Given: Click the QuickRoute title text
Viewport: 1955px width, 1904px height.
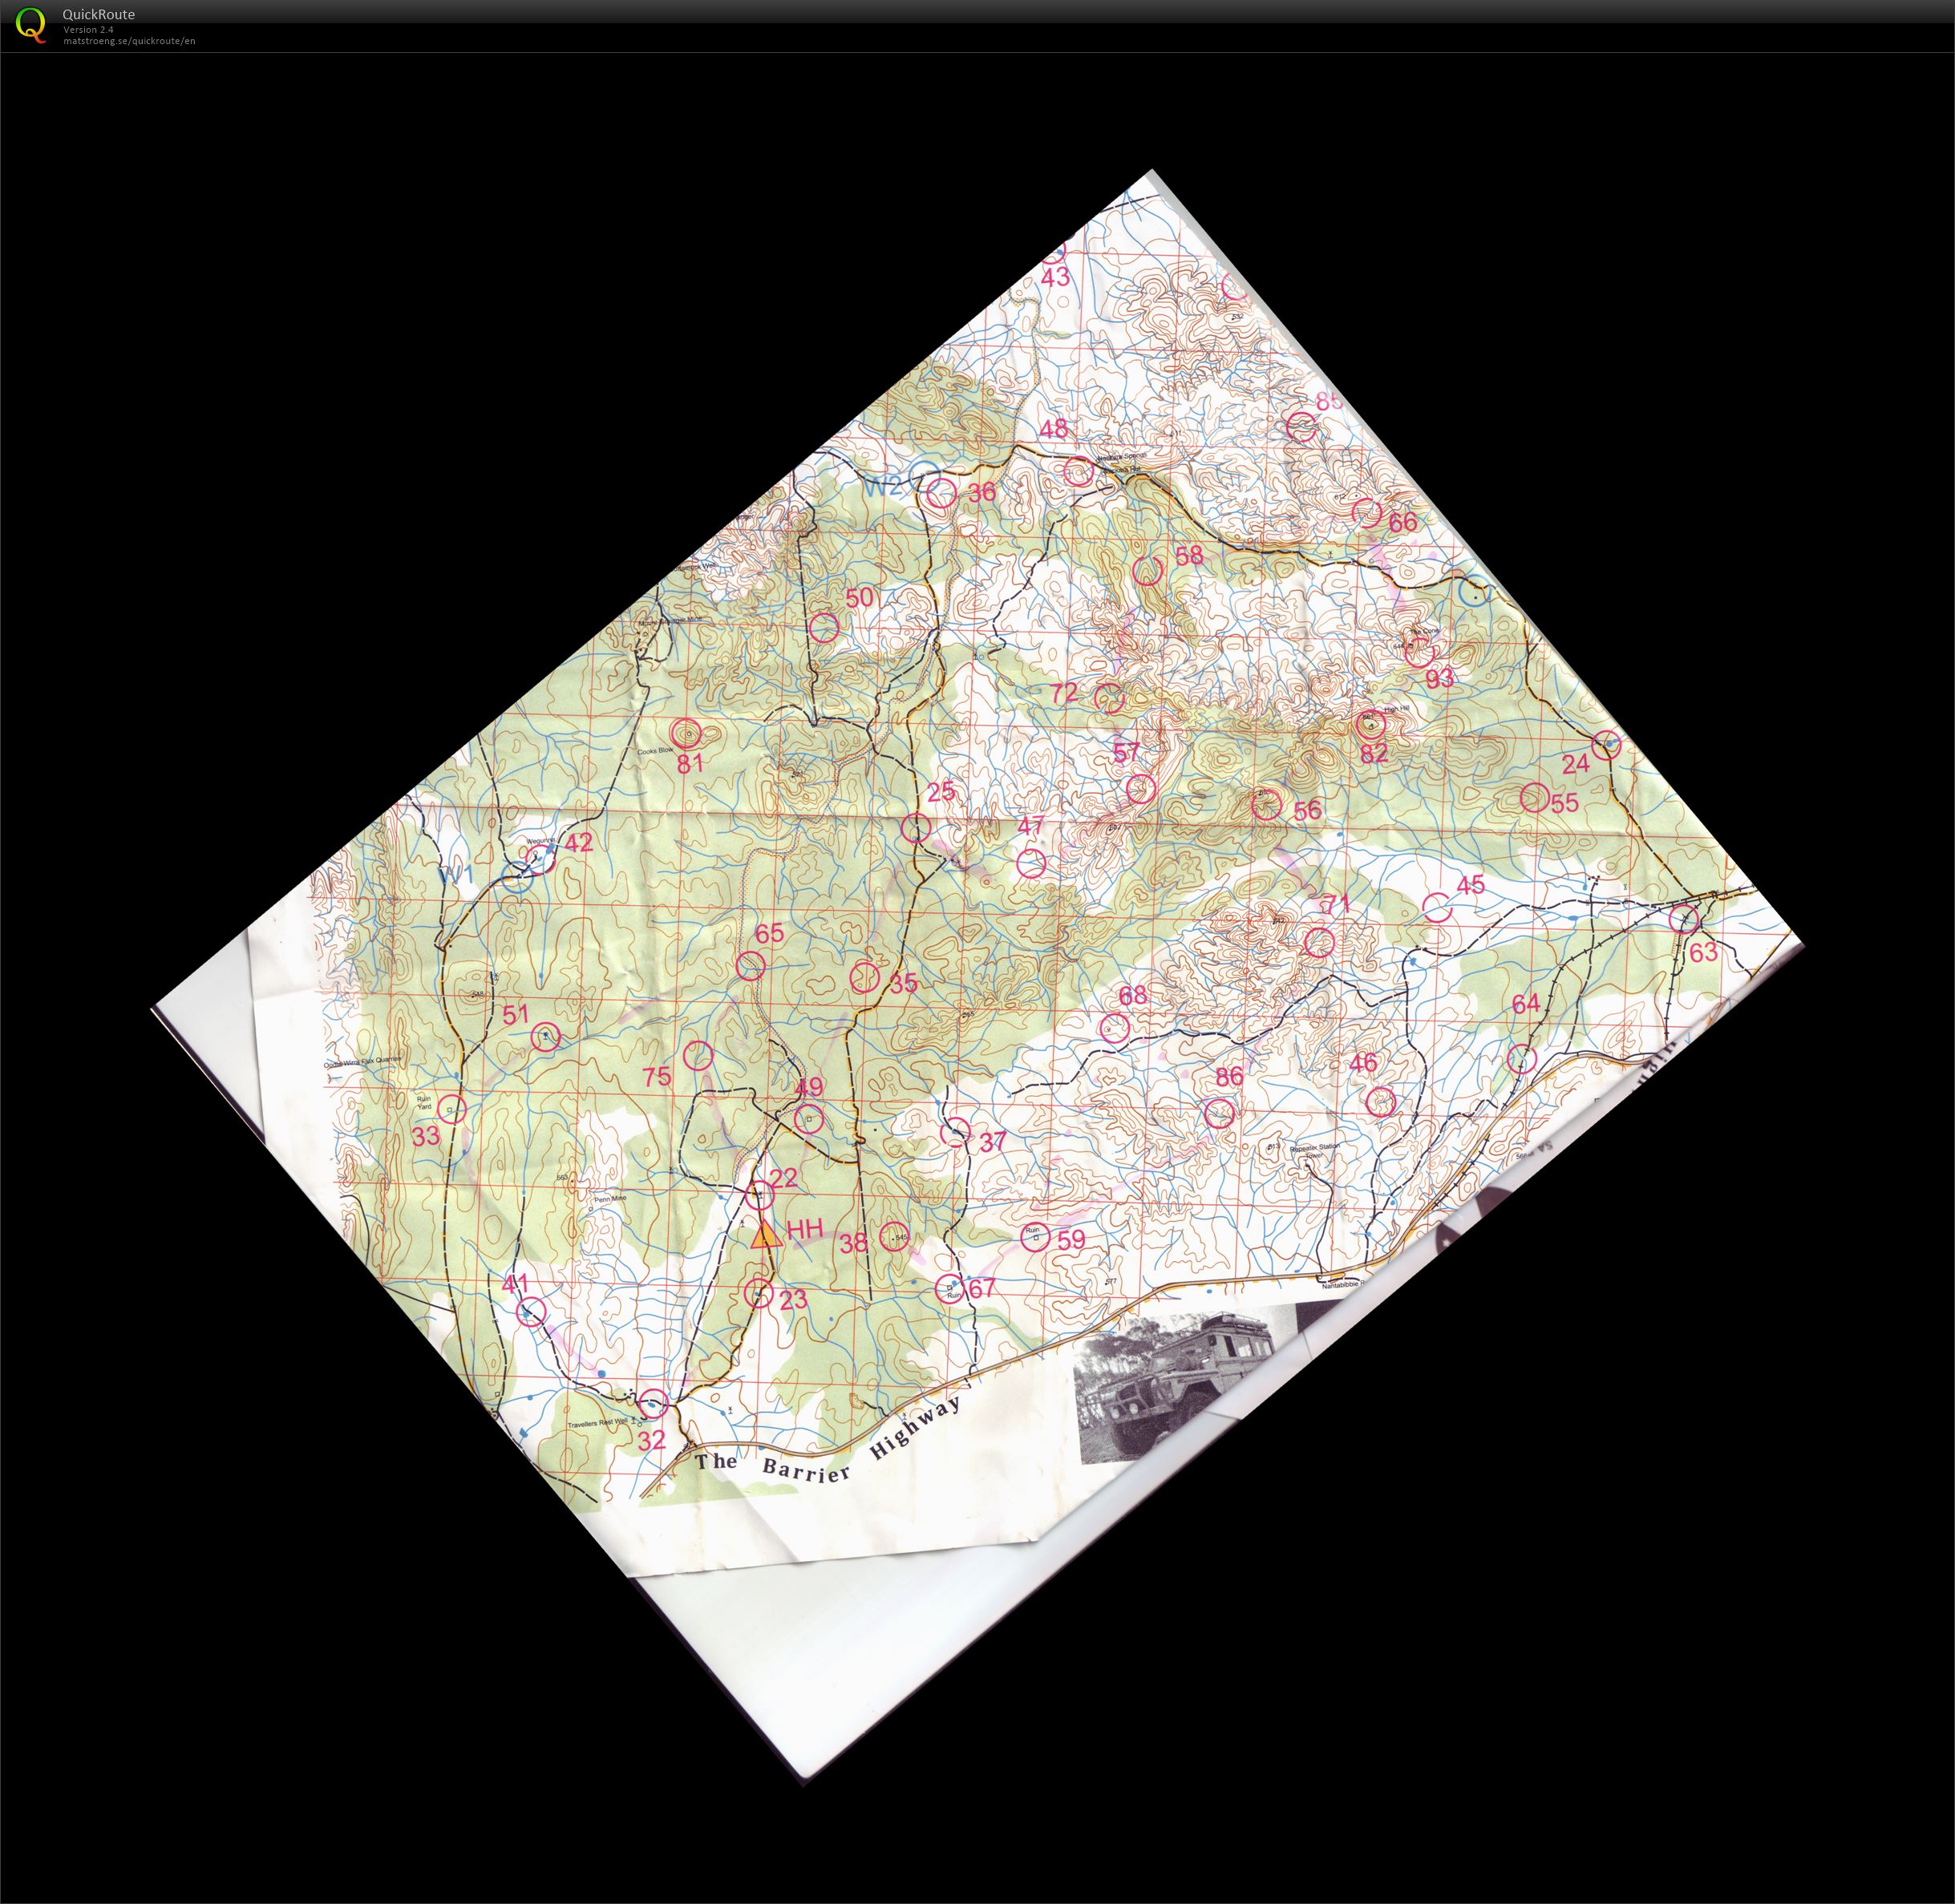Looking at the screenshot, I should (98, 14).
